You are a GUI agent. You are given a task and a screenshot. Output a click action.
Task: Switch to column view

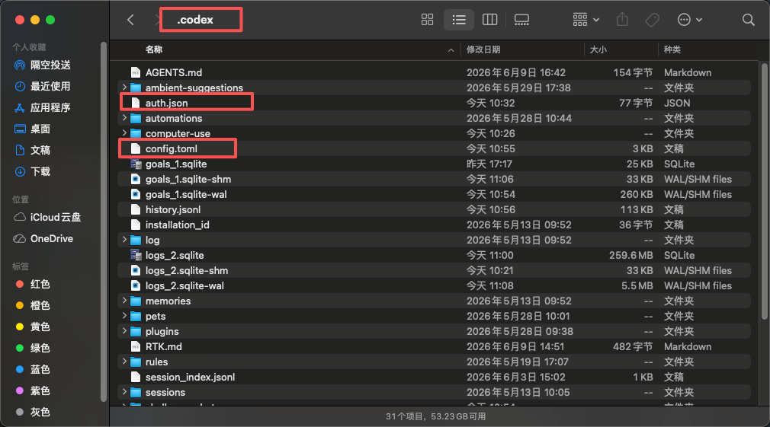pos(489,20)
